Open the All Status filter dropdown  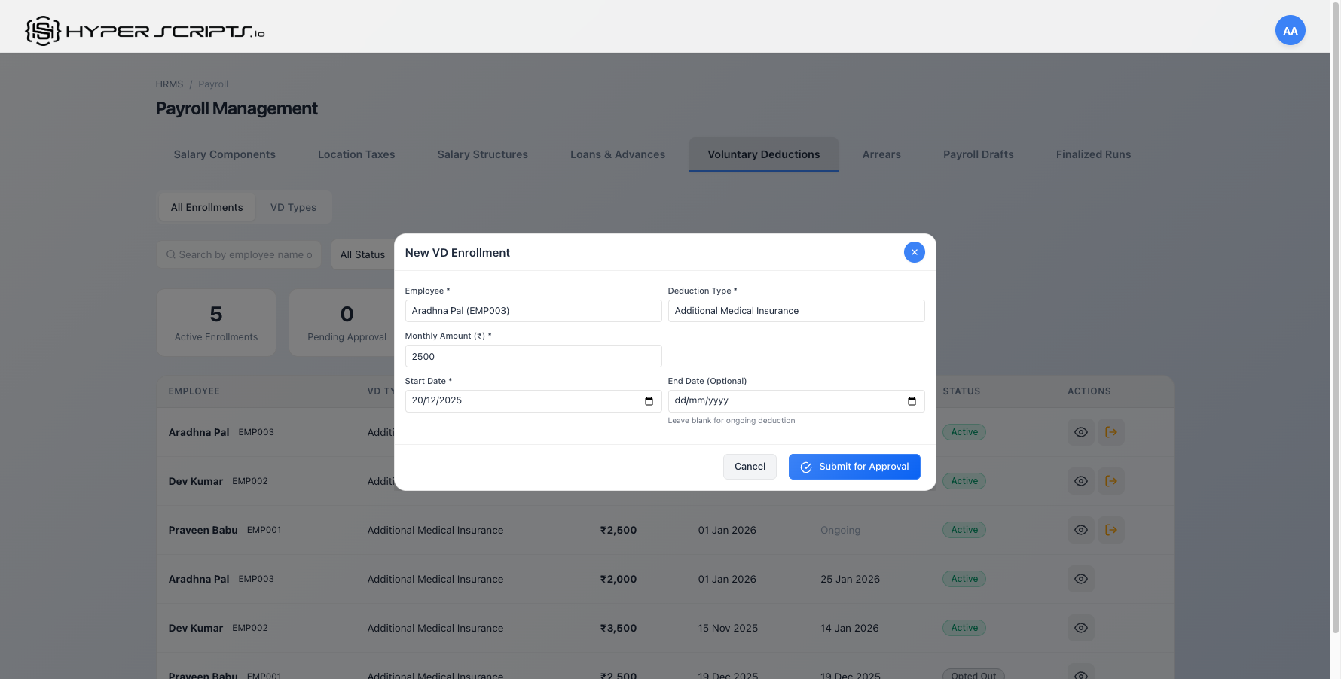pyautogui.click(x=364, y=254)
